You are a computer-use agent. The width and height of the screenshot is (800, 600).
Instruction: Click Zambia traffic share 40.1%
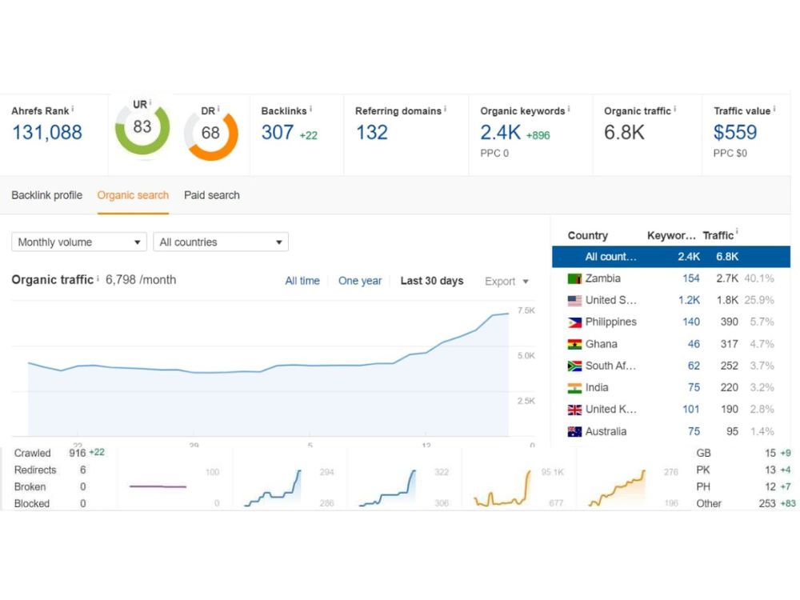(x=759, y=278)
